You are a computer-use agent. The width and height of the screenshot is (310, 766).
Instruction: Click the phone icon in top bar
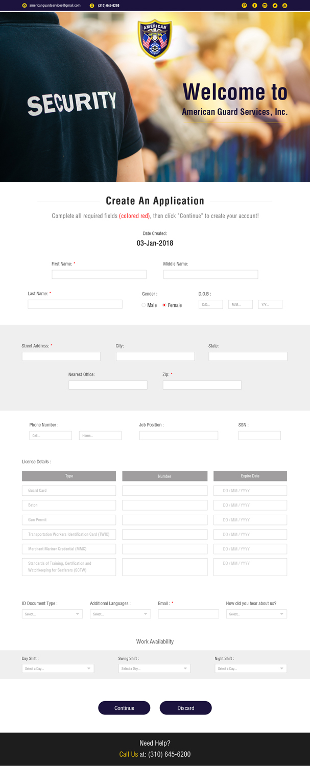92,5
